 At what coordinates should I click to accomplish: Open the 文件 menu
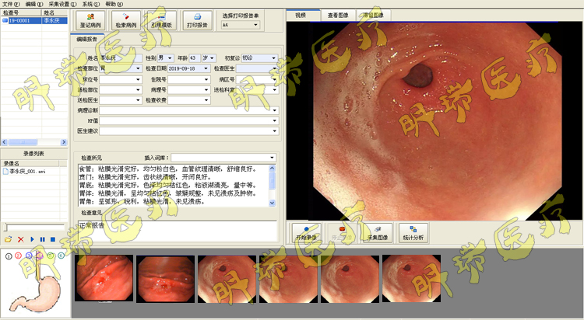point(11,4)
